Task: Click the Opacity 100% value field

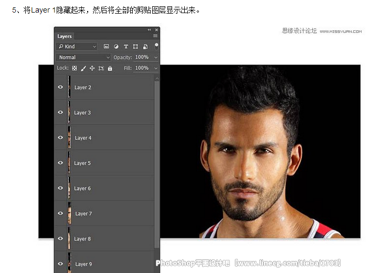Action: (142, 57)
